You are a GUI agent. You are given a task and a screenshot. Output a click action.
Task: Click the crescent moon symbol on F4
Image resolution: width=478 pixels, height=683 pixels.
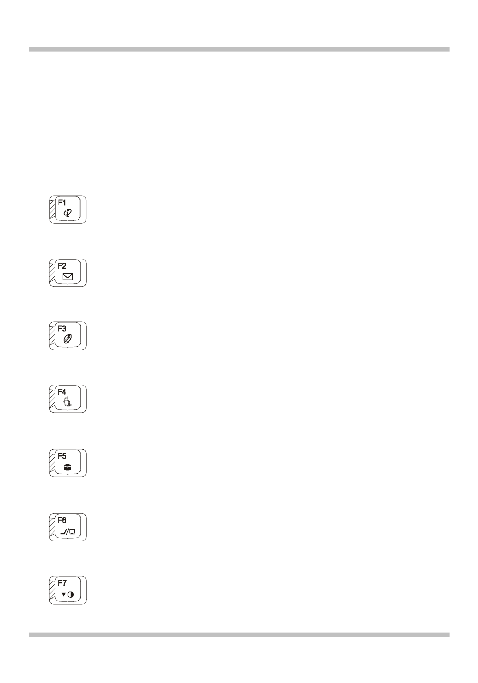68,402
